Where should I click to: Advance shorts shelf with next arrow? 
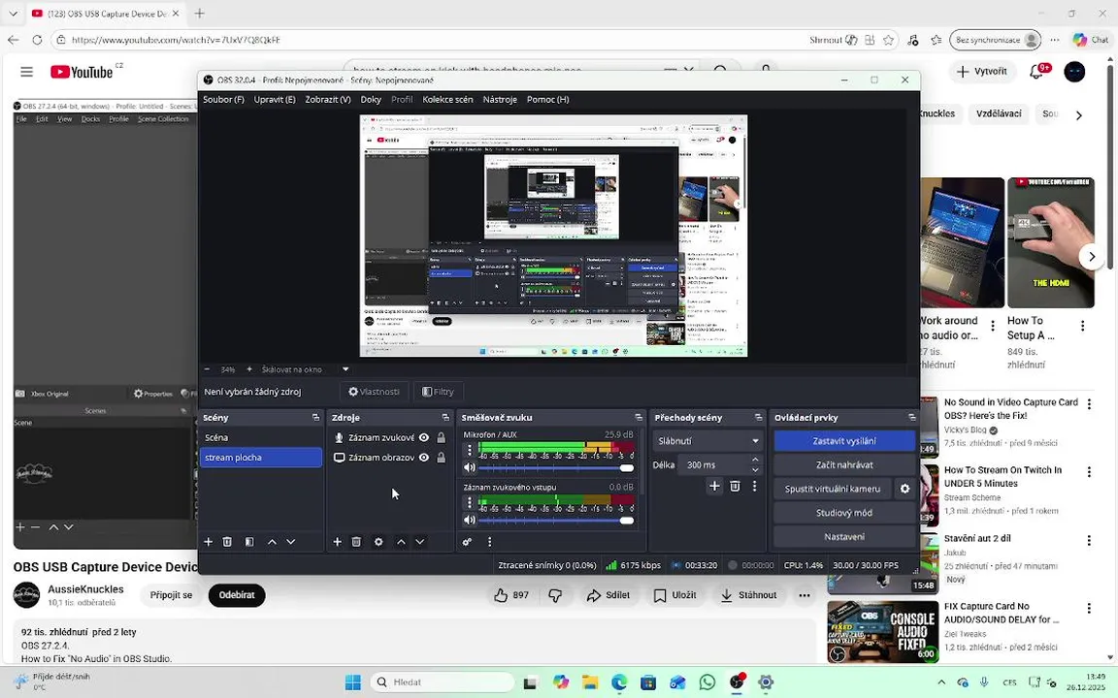(x=1092, y=256)
